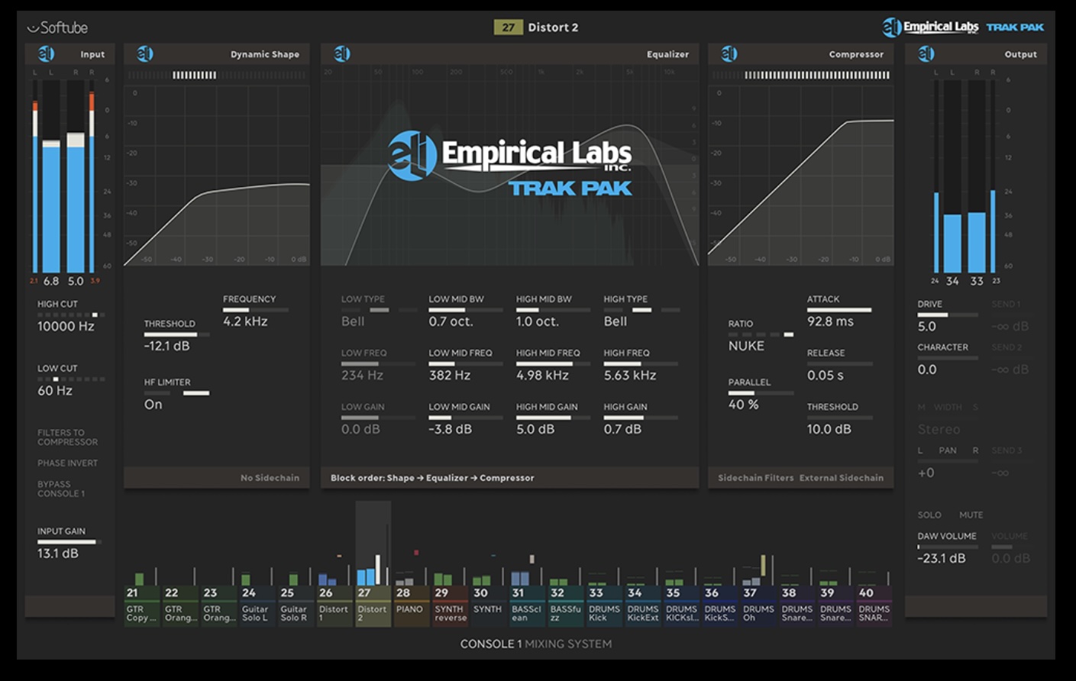Click the High Mid Gain 5.0 dB value
The height and width of the screenshot is (681, 1076).
(536, 429)
